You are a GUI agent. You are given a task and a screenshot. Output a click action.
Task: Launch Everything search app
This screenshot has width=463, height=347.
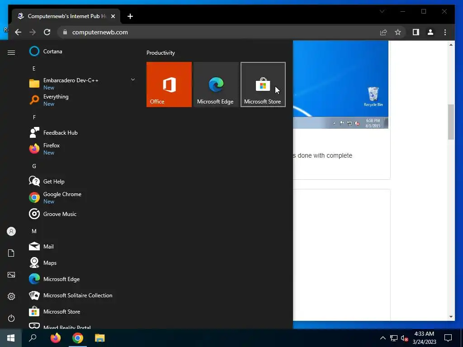(81, 100)
